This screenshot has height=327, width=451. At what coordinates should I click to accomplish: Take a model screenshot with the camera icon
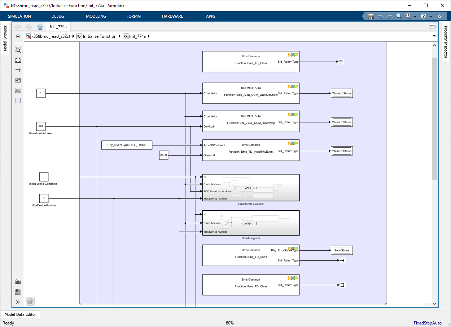point(18,282)
